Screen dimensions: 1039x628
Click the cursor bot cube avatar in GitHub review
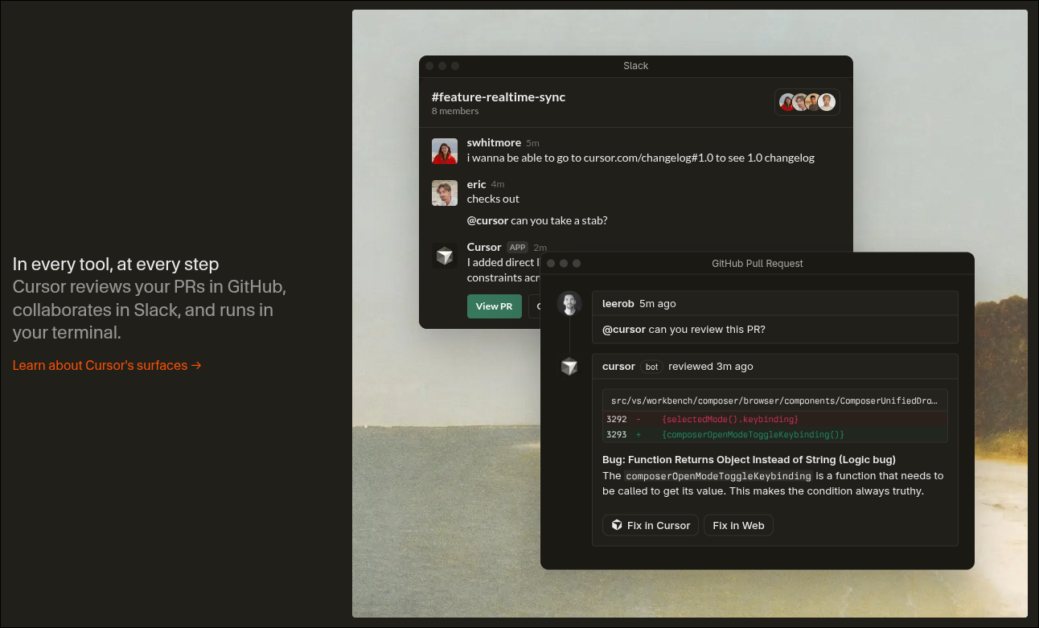tap(569, 367)
